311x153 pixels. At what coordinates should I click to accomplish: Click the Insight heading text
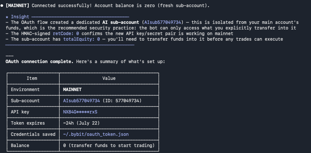tap(20, 17)
